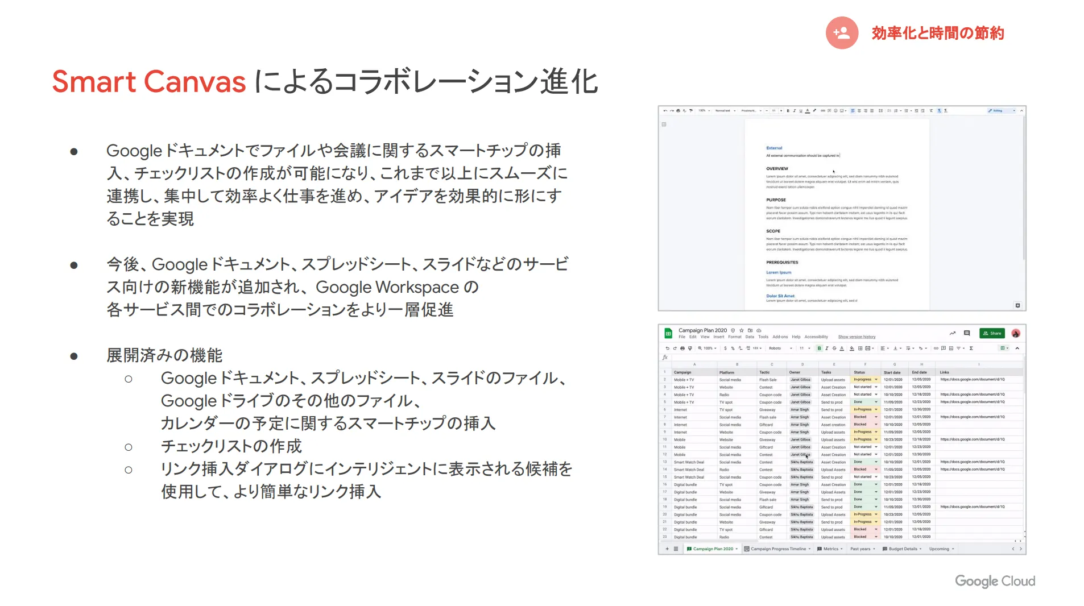The width and height of the screenshot is (1084, 606).
Task: Star the Campaign Plan 2020 spreadsheet
Action: pos(741,330)
